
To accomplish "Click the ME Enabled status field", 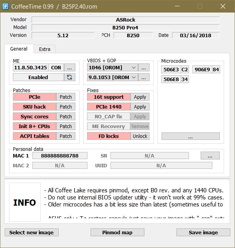I will [x=38, y=77].
